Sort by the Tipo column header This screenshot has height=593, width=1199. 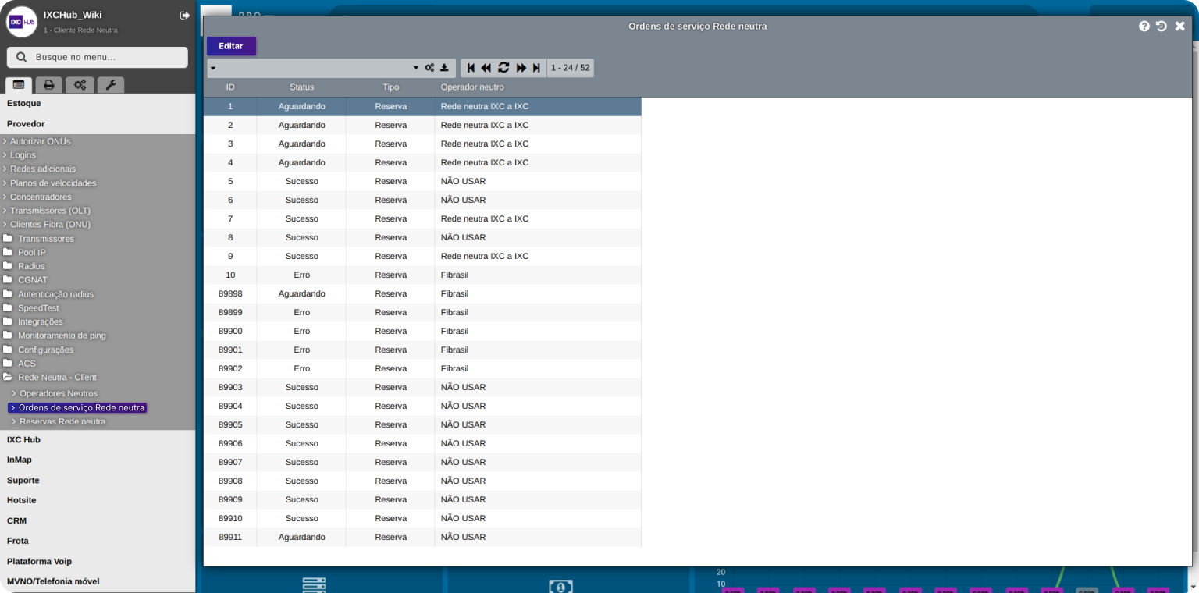pos(391,87)
